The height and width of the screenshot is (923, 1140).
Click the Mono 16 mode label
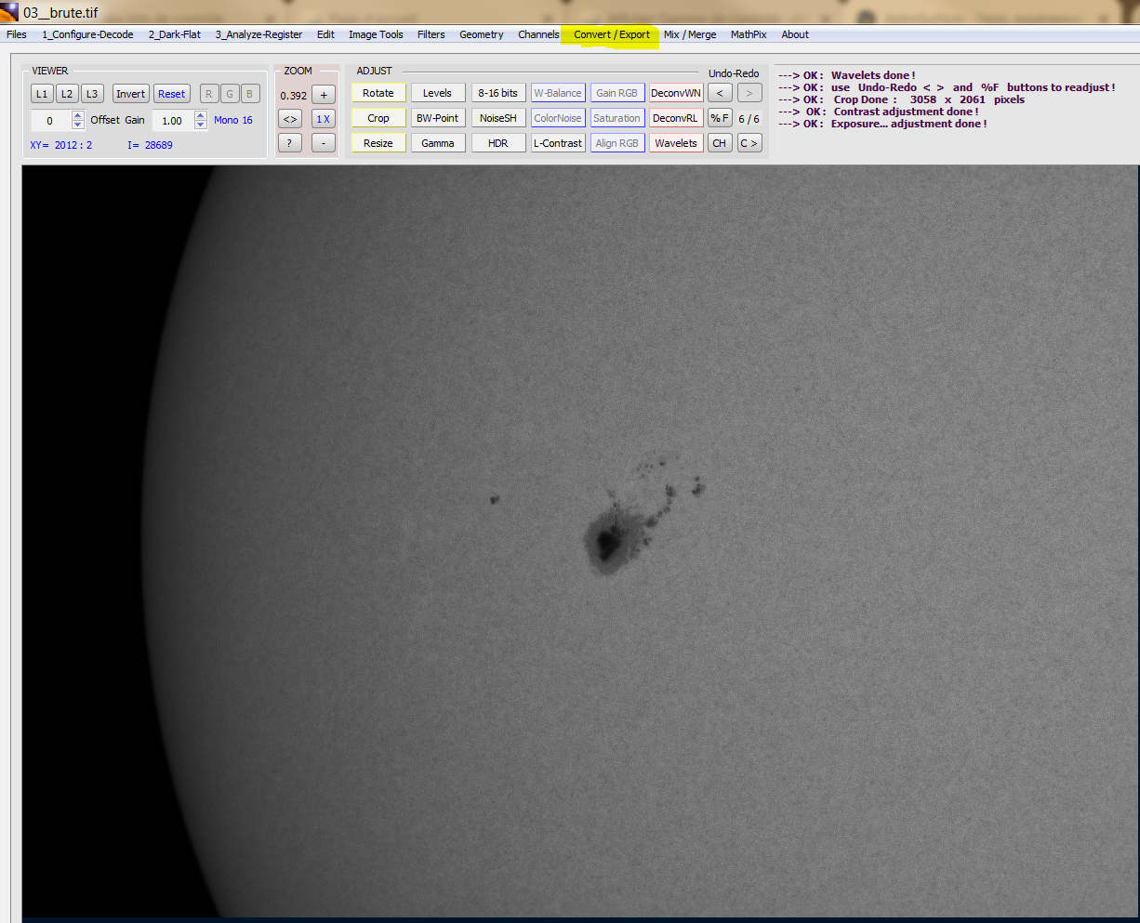233,120
